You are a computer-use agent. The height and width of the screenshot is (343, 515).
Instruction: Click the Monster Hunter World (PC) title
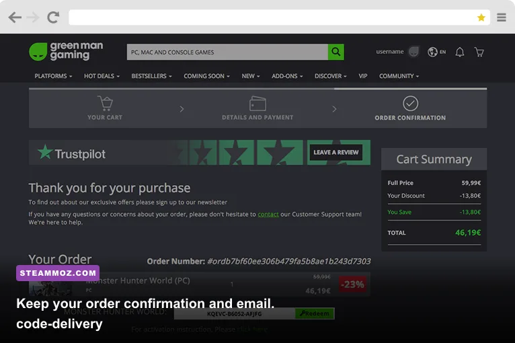138,280
